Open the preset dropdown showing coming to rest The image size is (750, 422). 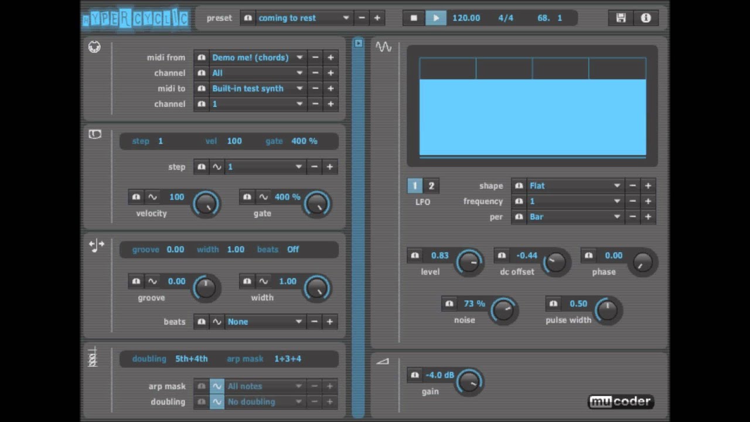pos(304,18)
